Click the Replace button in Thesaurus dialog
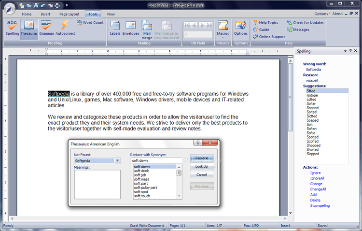Screen dimensions: 362x231 [202, 158]
